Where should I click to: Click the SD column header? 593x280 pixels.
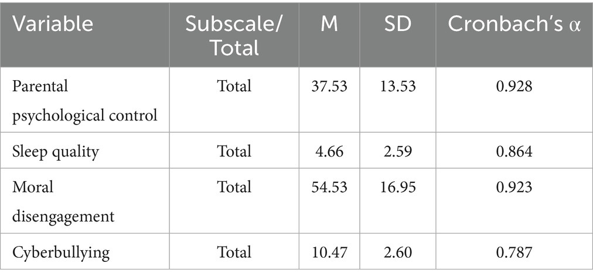tap(397, 24)
